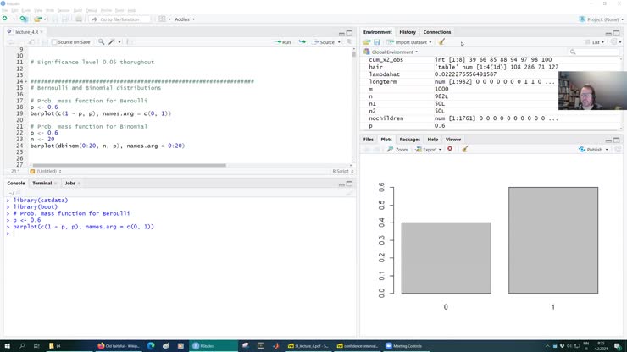Open the new project icon in the main toolbar
The image size is (627, 352).
[24, 19]
